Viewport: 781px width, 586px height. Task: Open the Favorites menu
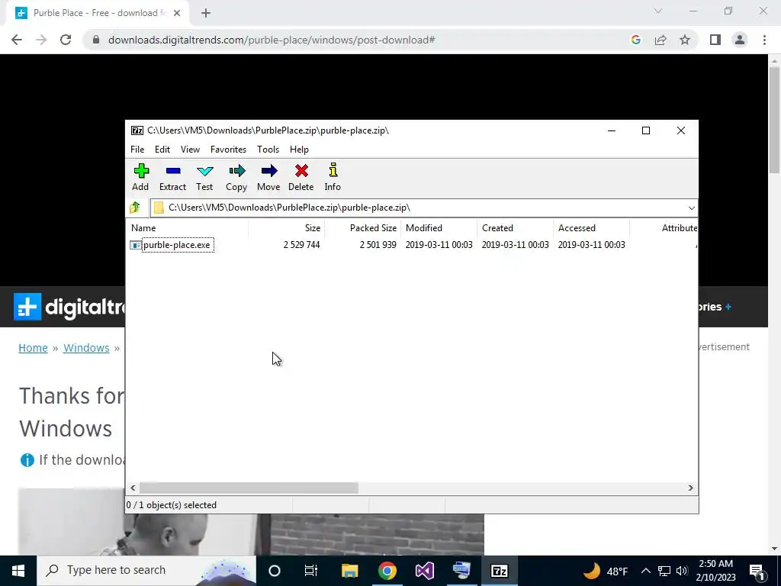click(228, 150)
